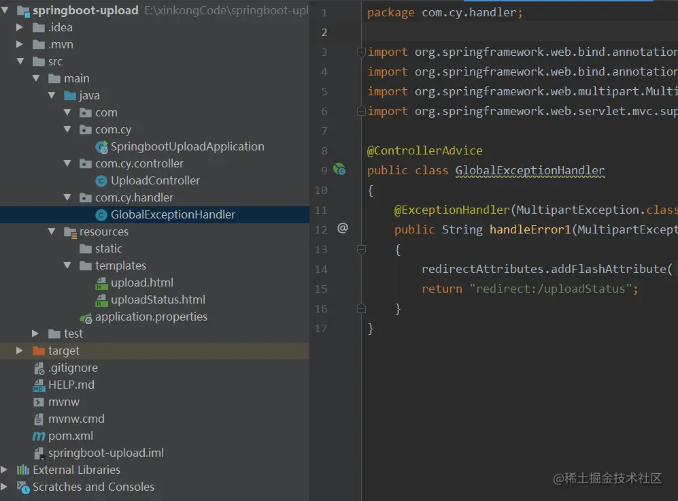Image resolution: width=678 pixels, height=501 pixels.
Task: Click the resources folder icon
Action: (70, 232)
